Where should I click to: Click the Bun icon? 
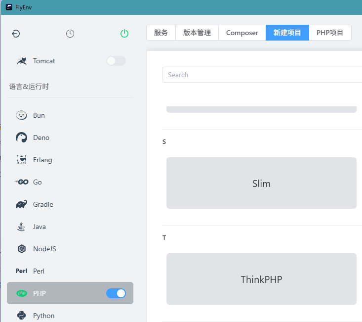click(x=21, y=115)
